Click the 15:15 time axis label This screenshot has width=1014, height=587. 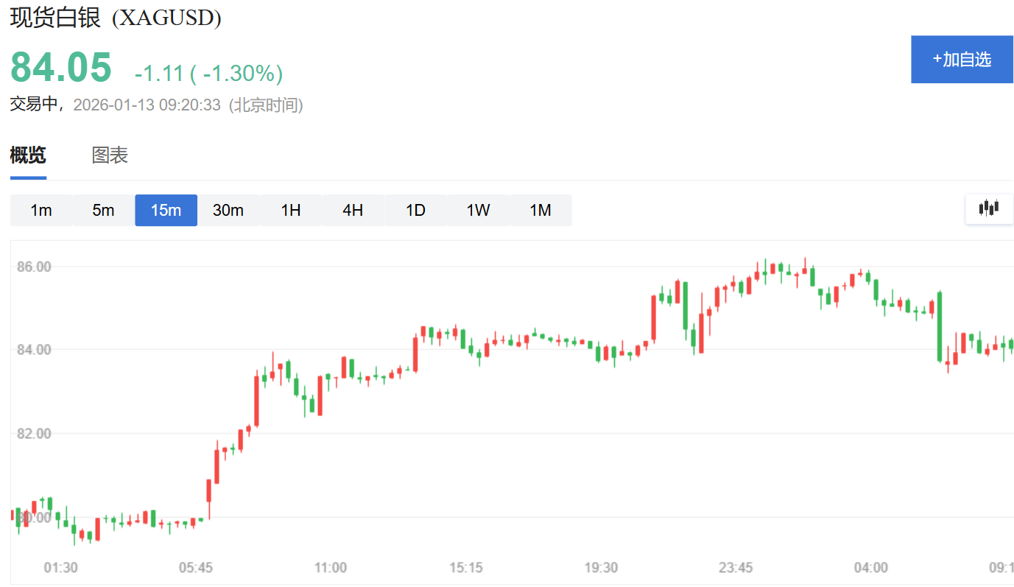click(465, 568)
